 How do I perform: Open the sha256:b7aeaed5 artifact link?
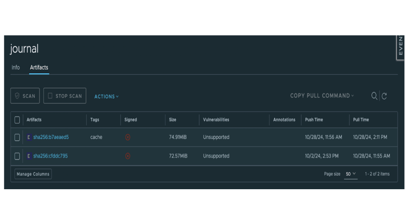click(51, 137)
